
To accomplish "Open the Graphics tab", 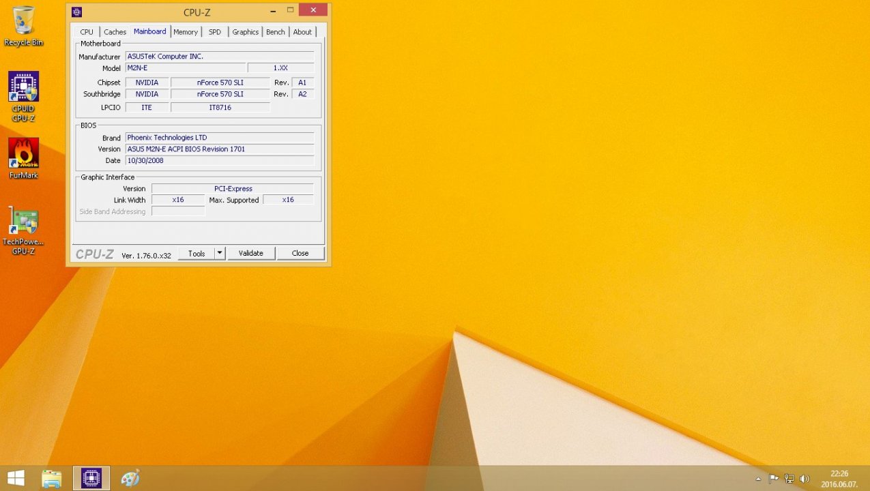I will [245, 32].
